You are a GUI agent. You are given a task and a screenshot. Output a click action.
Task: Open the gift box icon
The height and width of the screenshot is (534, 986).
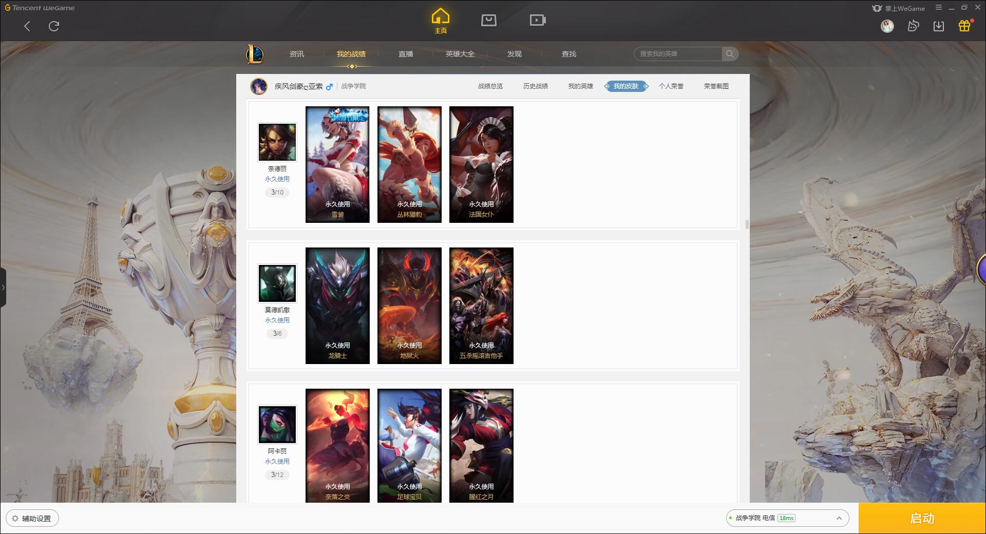[x=964, y=26]
